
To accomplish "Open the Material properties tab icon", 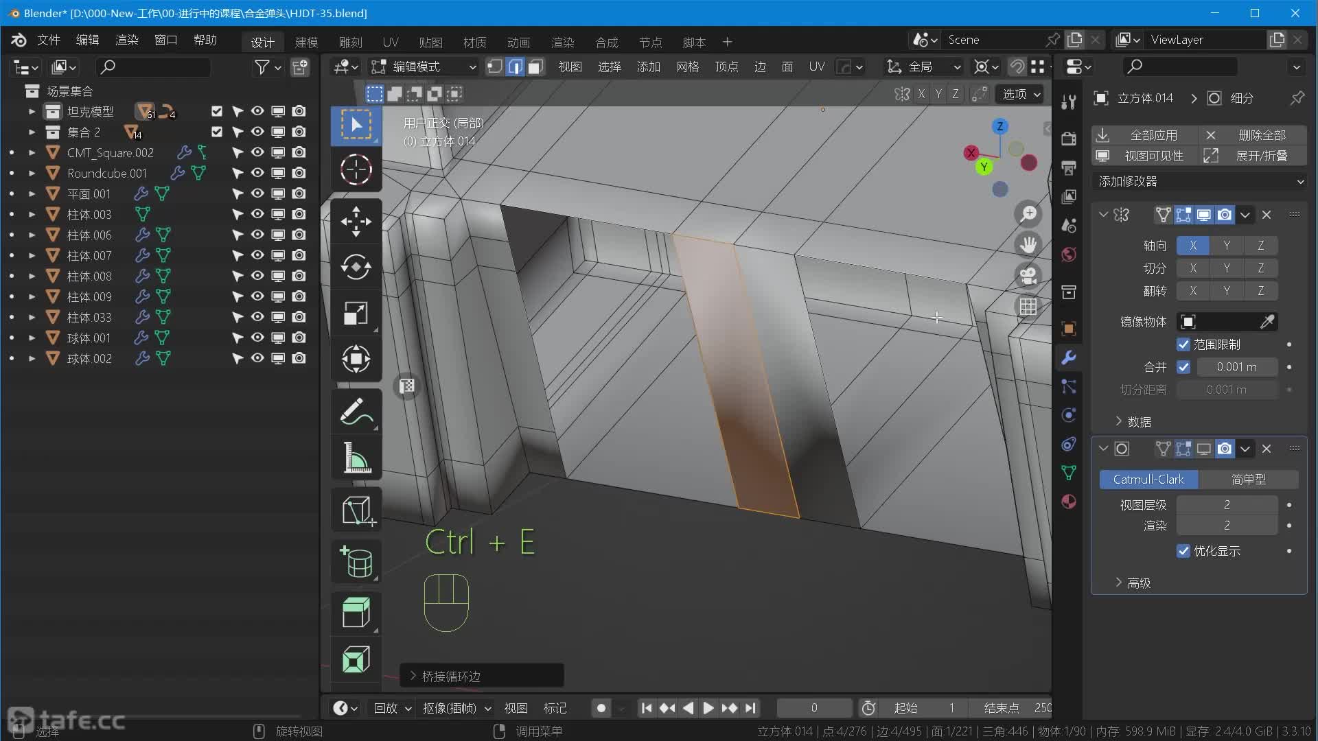I will point(1069,502).
